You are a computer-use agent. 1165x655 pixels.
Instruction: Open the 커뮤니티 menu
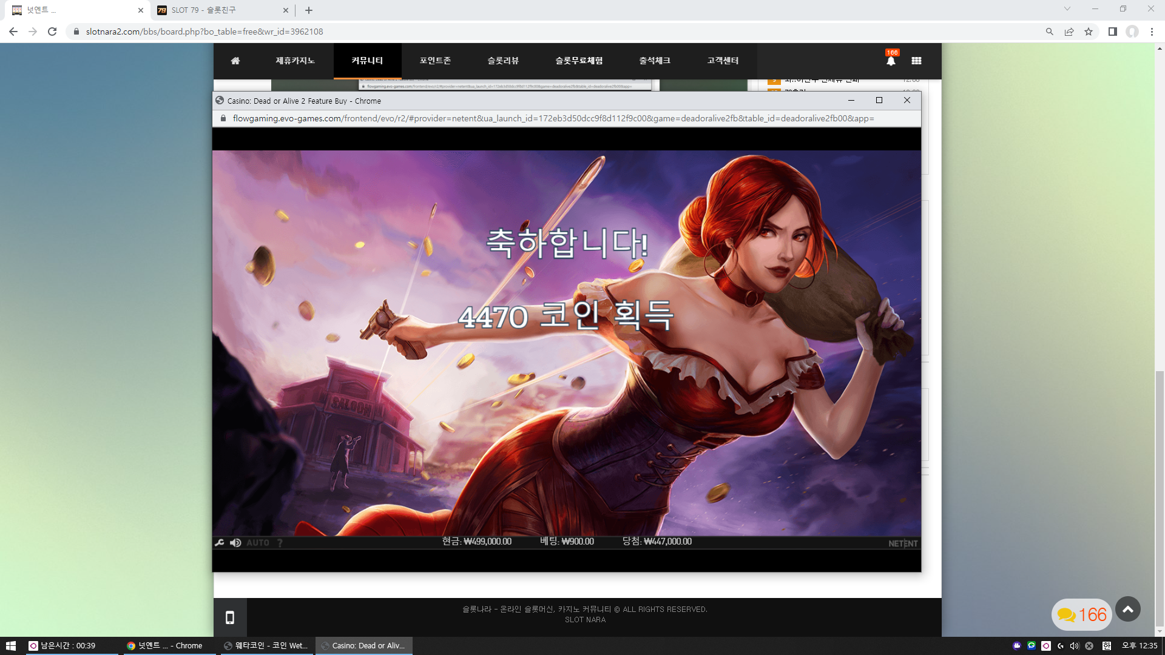click(x=367, y=61)
